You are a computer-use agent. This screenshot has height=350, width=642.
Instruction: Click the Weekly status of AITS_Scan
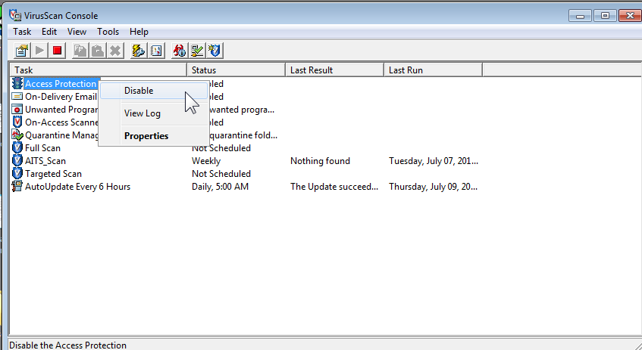[x=206, y=161]
